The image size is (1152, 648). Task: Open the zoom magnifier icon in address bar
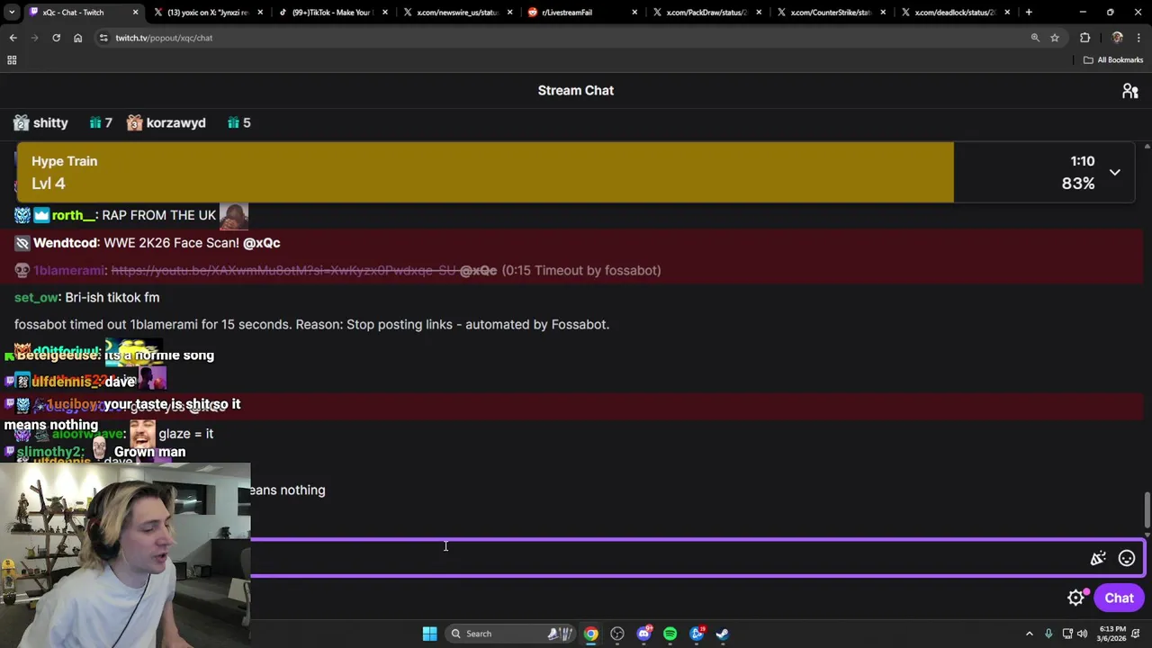pos(1035,38)
